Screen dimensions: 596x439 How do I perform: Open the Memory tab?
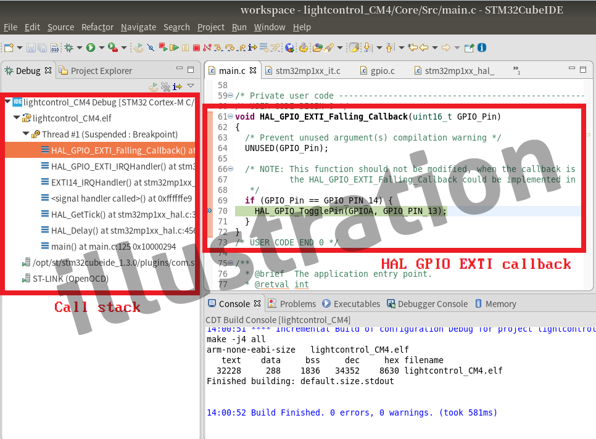495,304
